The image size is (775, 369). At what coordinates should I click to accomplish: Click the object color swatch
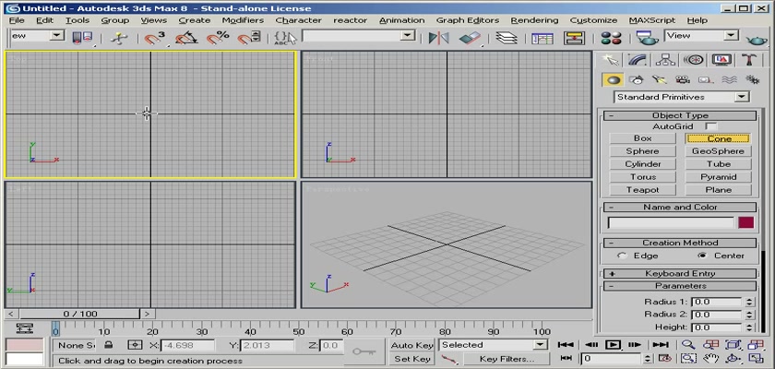pos(745,222)
